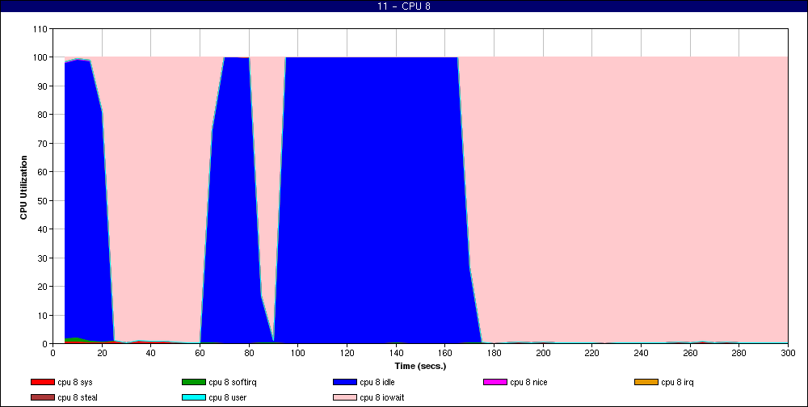Screen dimensions: 808x407
Task: Click the y-axis tick label 30
Action: coord(44,258)
